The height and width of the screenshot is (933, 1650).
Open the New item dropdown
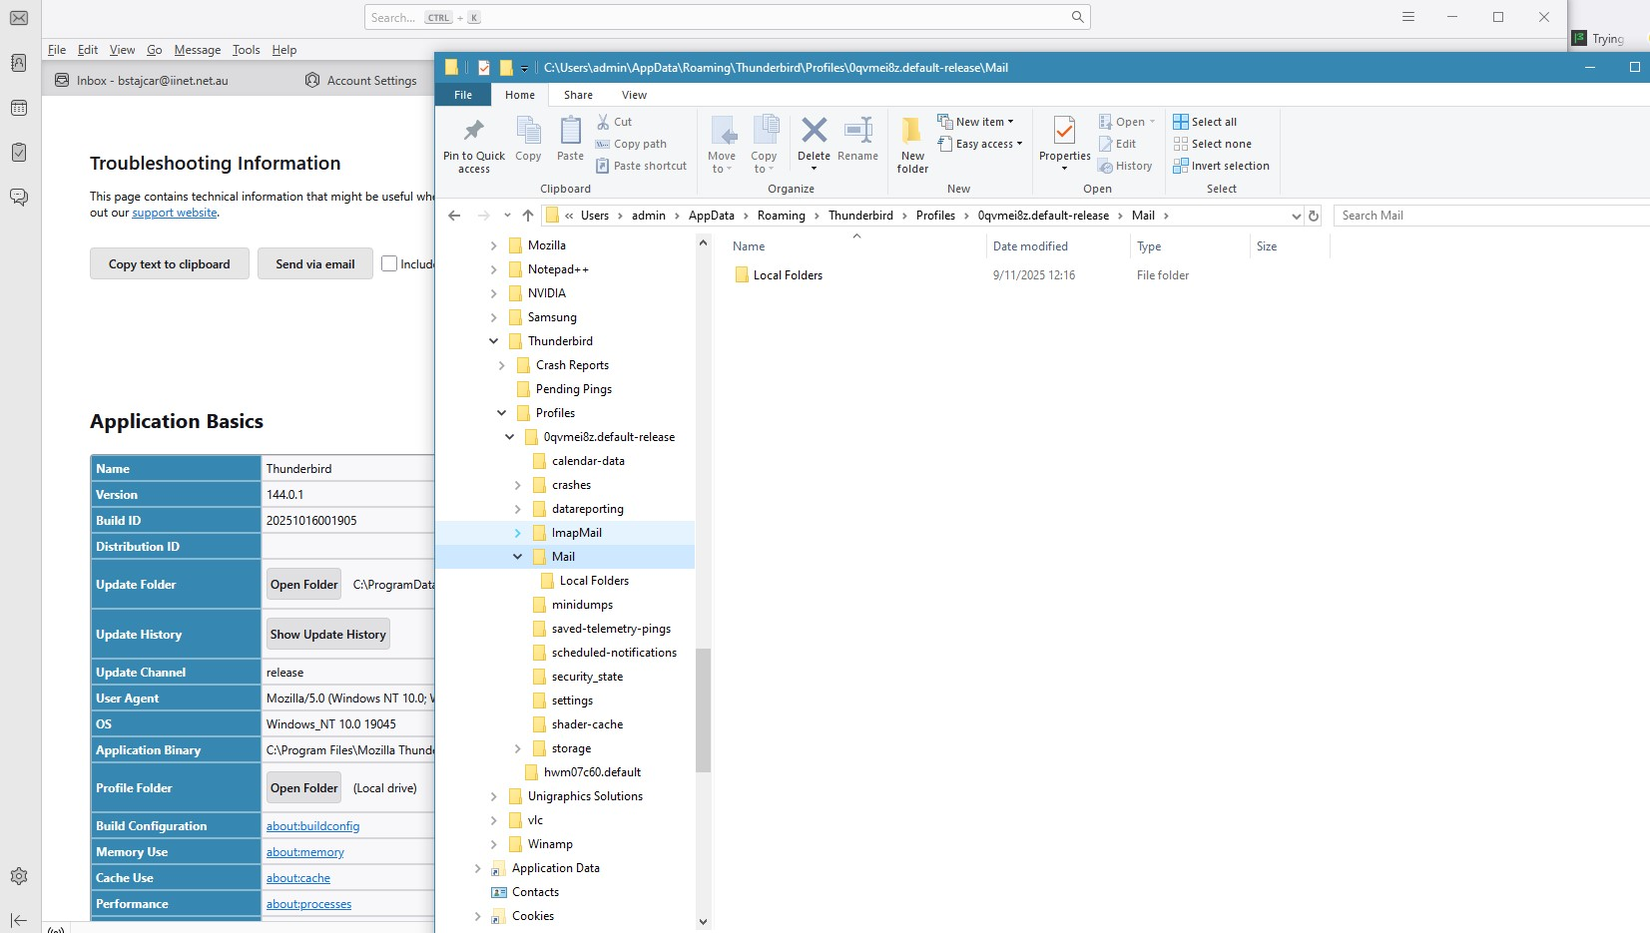(975, 122)
